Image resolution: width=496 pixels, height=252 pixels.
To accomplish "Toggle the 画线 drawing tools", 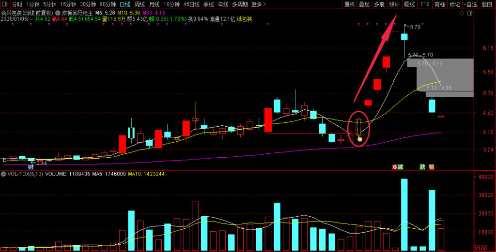I will point(409,4).
